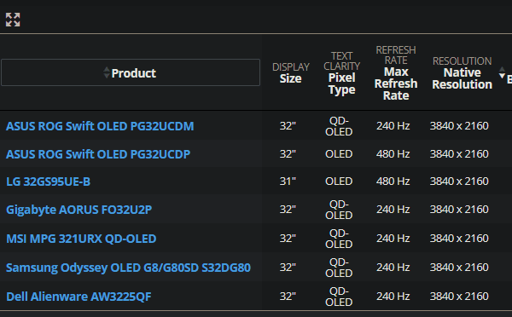Select QD-OLED cell in Gigabyte AORUS row
This screenshot has height=317, width=512.
[x=339, y=210]
